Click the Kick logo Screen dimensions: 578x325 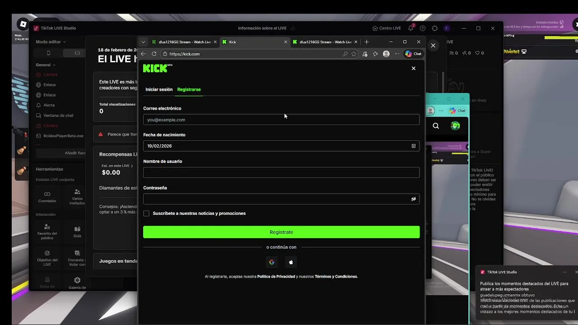[x=158, y=68]
